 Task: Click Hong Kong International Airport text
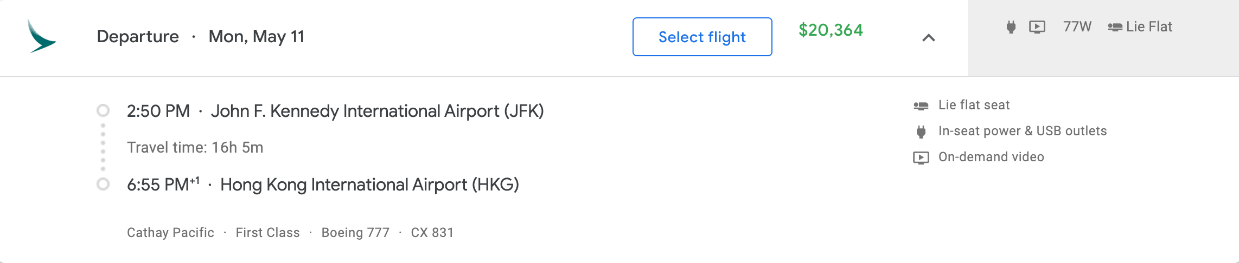pyautogui.click(x=369, y=185)
